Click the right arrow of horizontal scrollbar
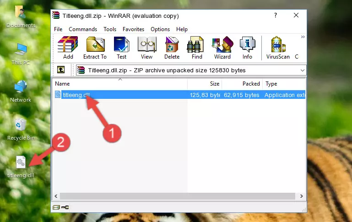Screen dimensions: 352x222 click(302, 196)
